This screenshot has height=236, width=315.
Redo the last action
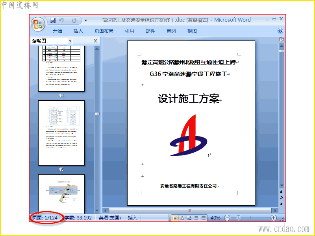[74, 20]
